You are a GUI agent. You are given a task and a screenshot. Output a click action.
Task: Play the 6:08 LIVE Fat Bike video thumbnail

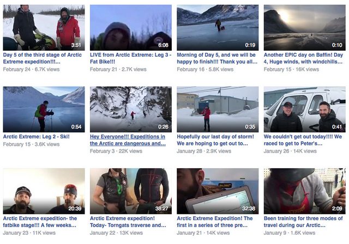pos(131,28)
